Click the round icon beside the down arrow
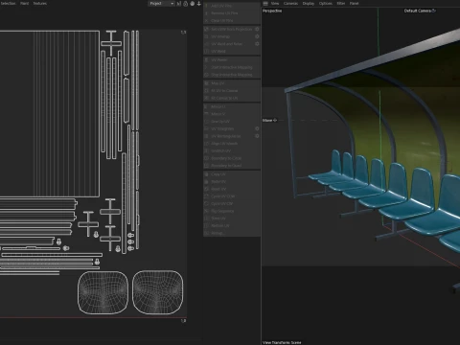This screenshot has height=345, width=460. [x=193, y=4]
